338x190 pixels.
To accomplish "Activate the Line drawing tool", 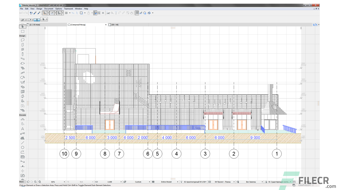I will 22,143.
